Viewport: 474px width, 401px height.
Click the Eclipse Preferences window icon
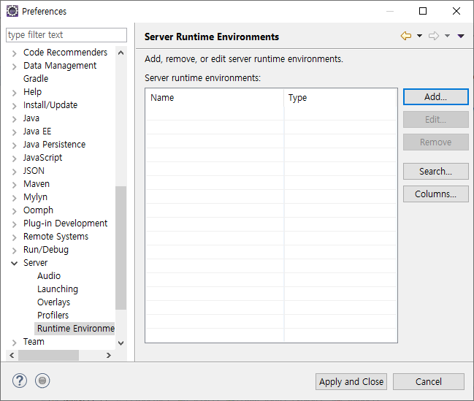tap(12, 11)
